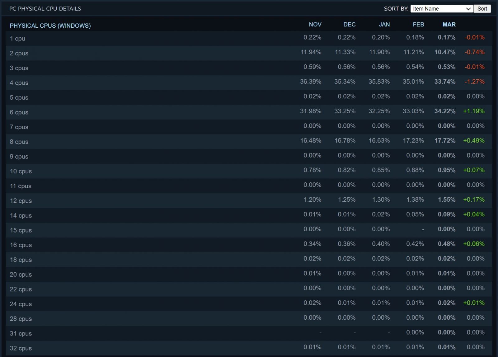
Task: Click the 32 cpus row label
Action: (21, 348)
